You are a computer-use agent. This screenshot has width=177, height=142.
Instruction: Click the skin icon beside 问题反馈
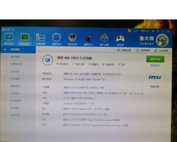pyautogui.click(x=153, y=31)
